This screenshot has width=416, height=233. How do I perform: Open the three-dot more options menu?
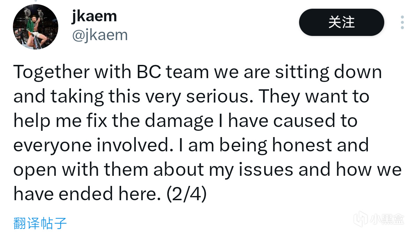[402, 22]
